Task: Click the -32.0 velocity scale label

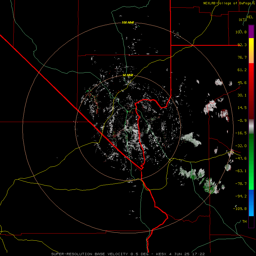Action: click(x=241, y=146)
